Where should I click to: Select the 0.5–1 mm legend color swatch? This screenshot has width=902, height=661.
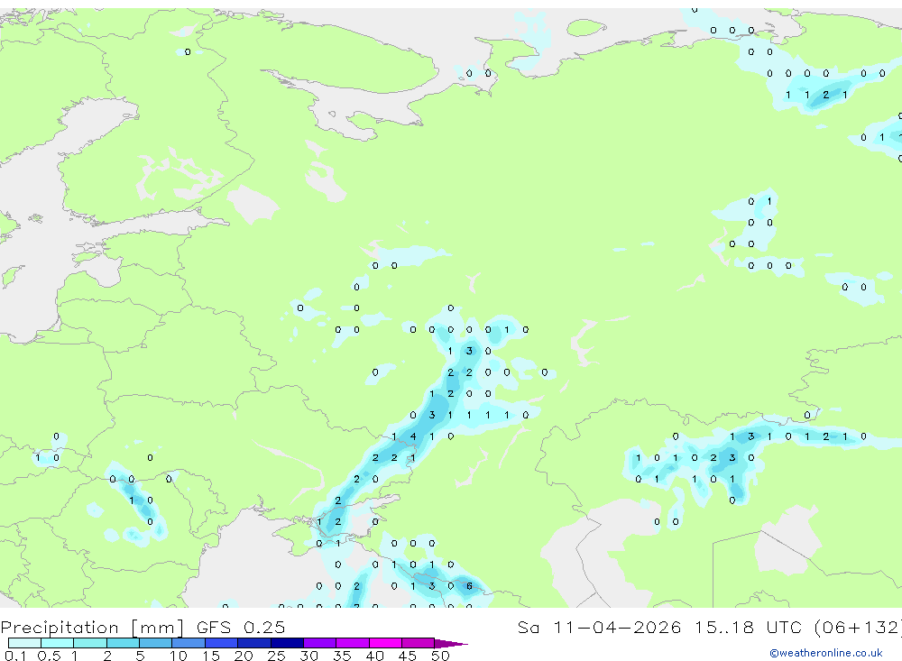(58, 643)
